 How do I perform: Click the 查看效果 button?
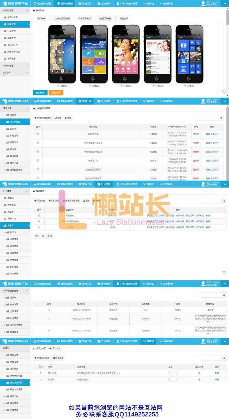coord(56,92)
